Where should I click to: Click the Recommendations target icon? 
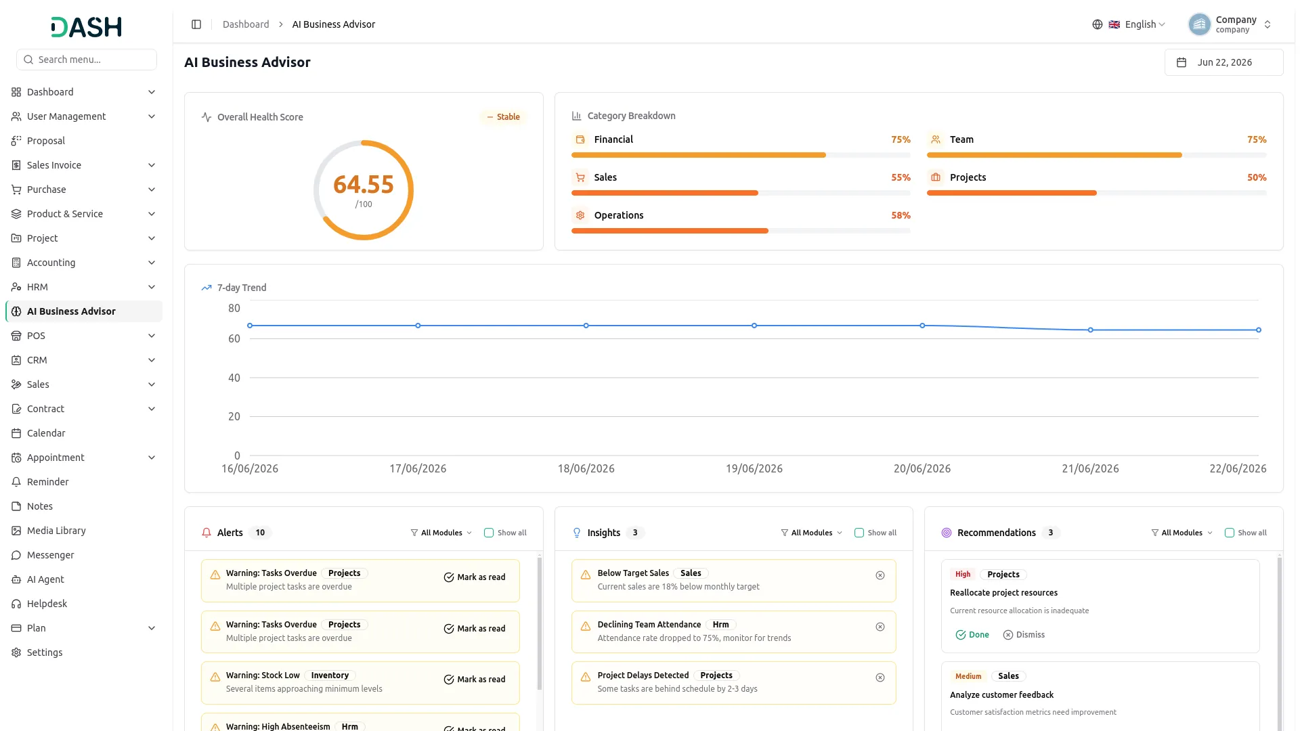coord(947,533)
